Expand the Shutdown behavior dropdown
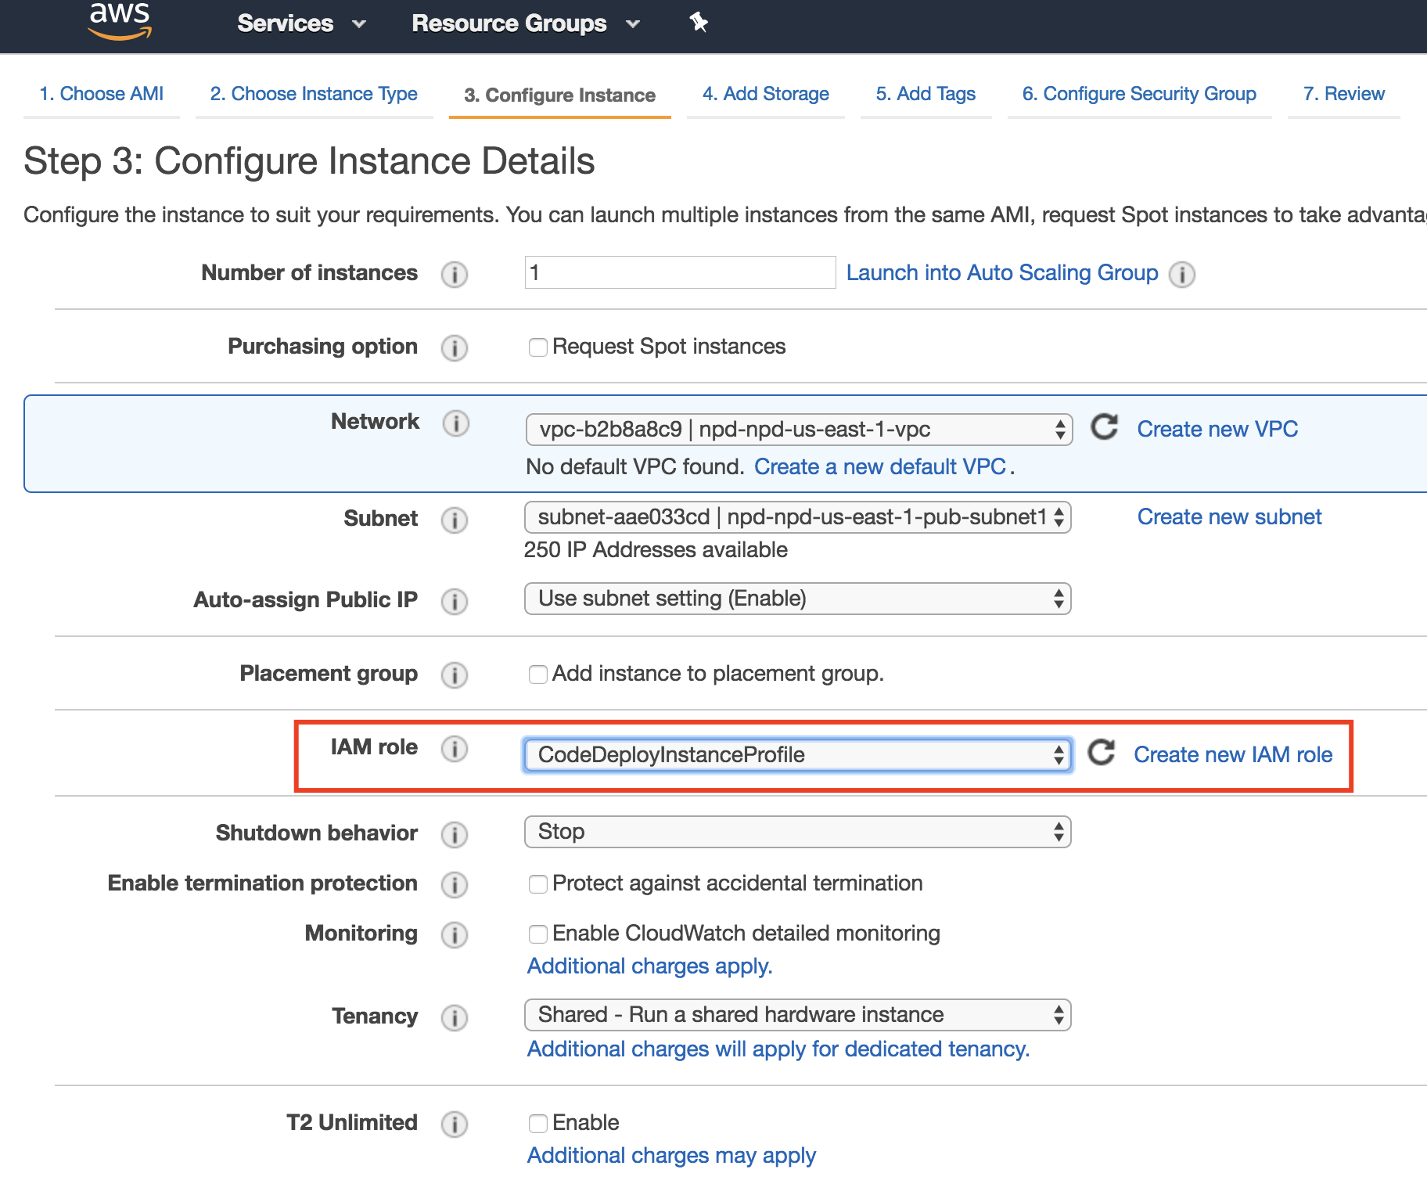Image resolution: width=1427 pixels, height=1191 pixels. [x=796, y=832]
